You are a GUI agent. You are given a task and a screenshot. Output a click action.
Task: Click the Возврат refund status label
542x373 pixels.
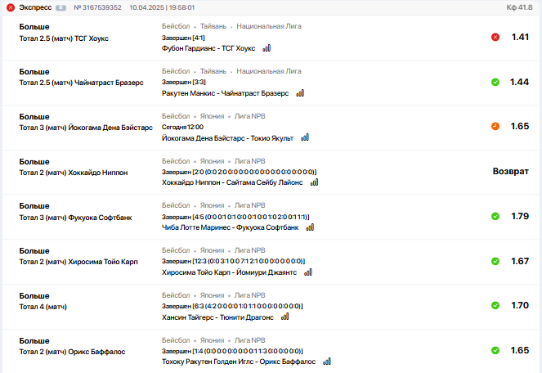[511, 171]
